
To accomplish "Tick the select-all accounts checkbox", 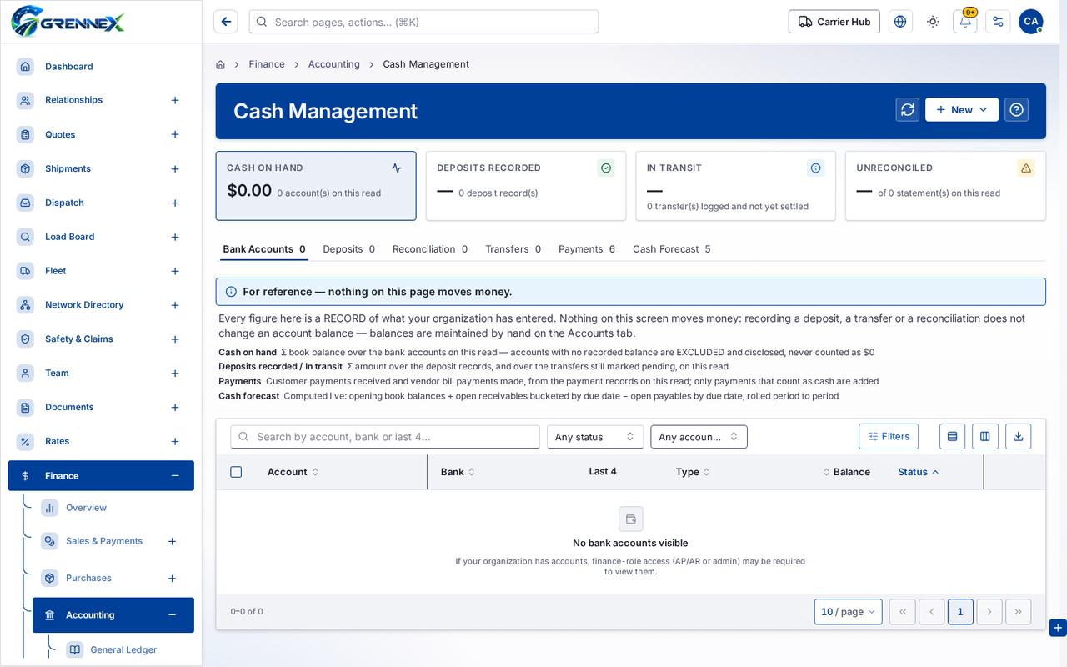I will click(236, 472).
